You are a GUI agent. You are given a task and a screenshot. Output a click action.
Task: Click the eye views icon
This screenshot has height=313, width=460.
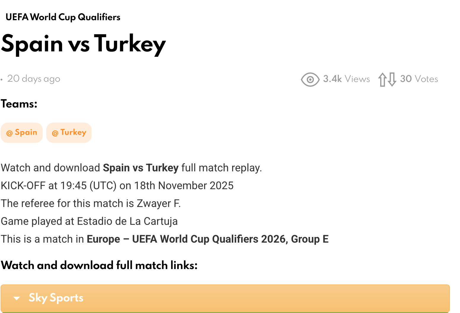[310, 80]
